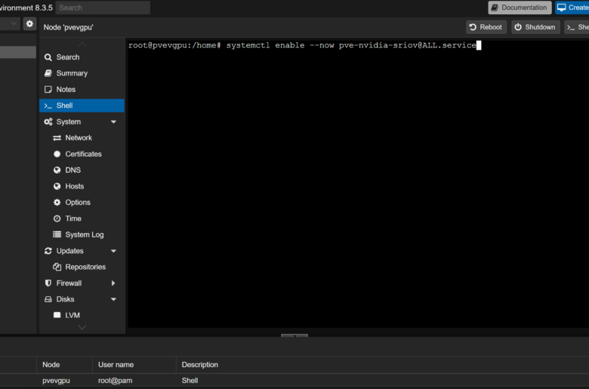Click the Updates refresh icon

coord(48,250)
